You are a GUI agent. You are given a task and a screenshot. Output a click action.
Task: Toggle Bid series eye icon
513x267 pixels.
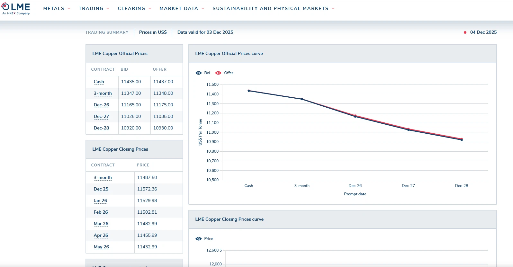(199, 73)
